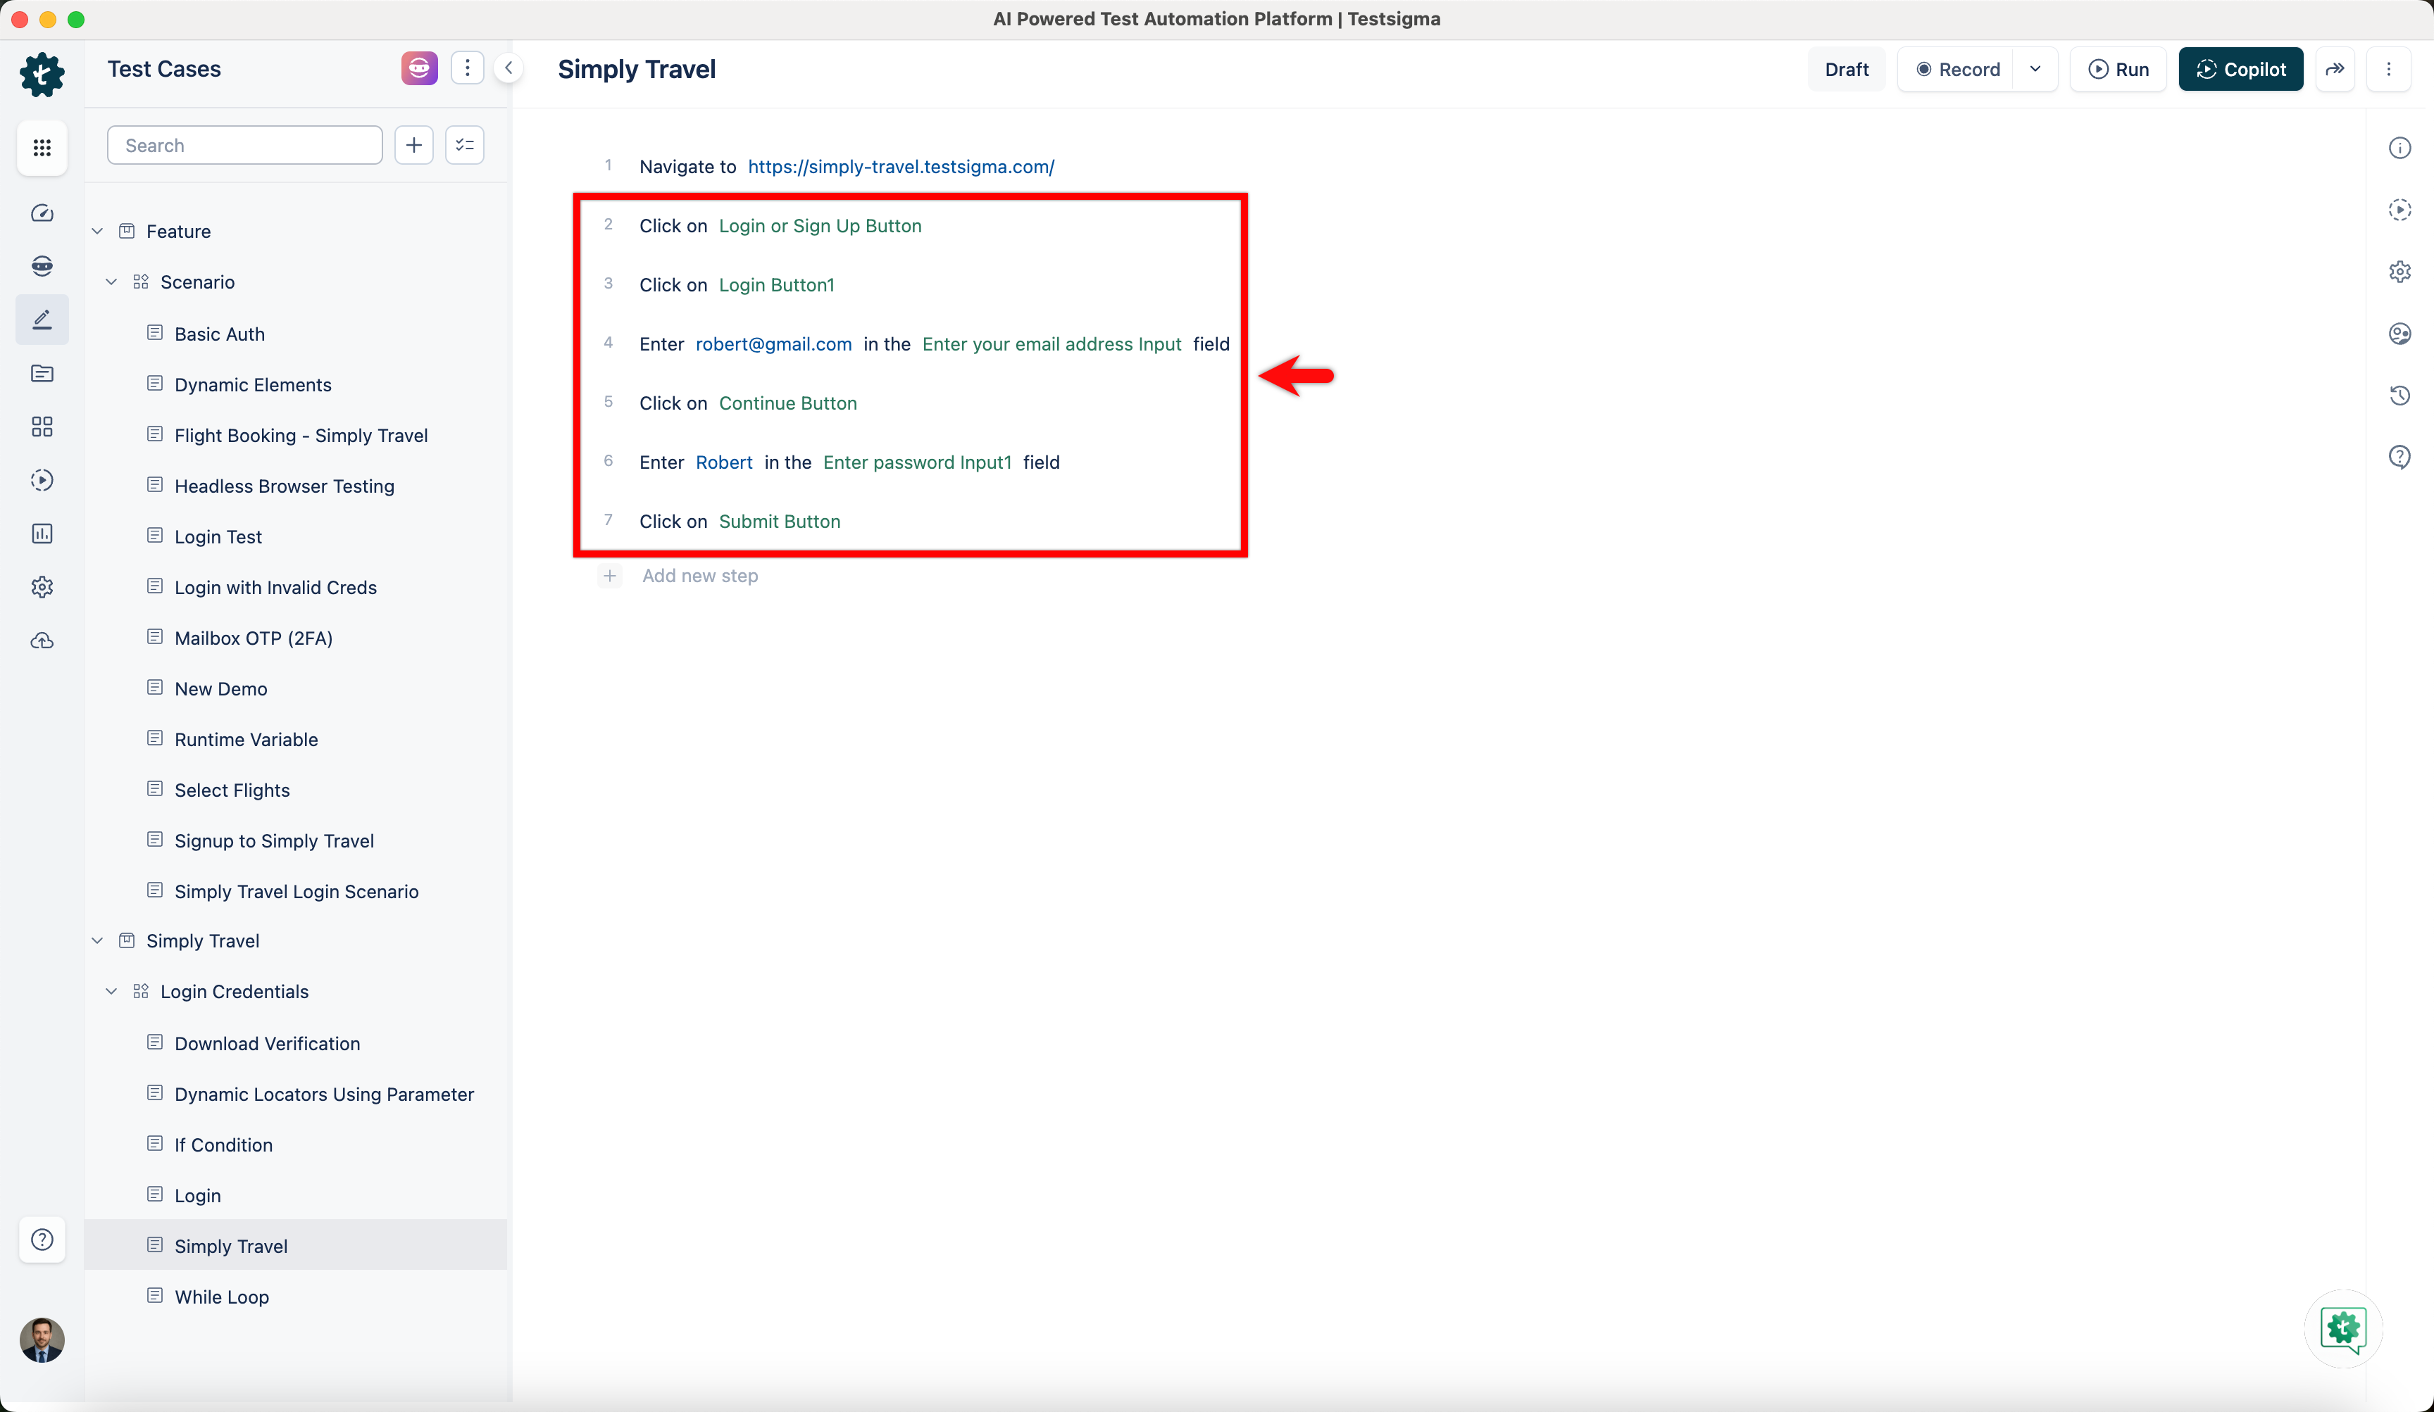Image resolution: width=2434 pixels, height=1412 pixels.
Task: Select the Submit Button element in step 7
Action: pos(780,522)
